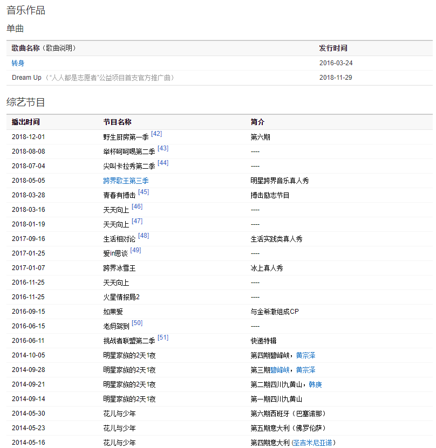
Task: Click the 跨界歌王第三季 show link
Action: pos(126,181)
